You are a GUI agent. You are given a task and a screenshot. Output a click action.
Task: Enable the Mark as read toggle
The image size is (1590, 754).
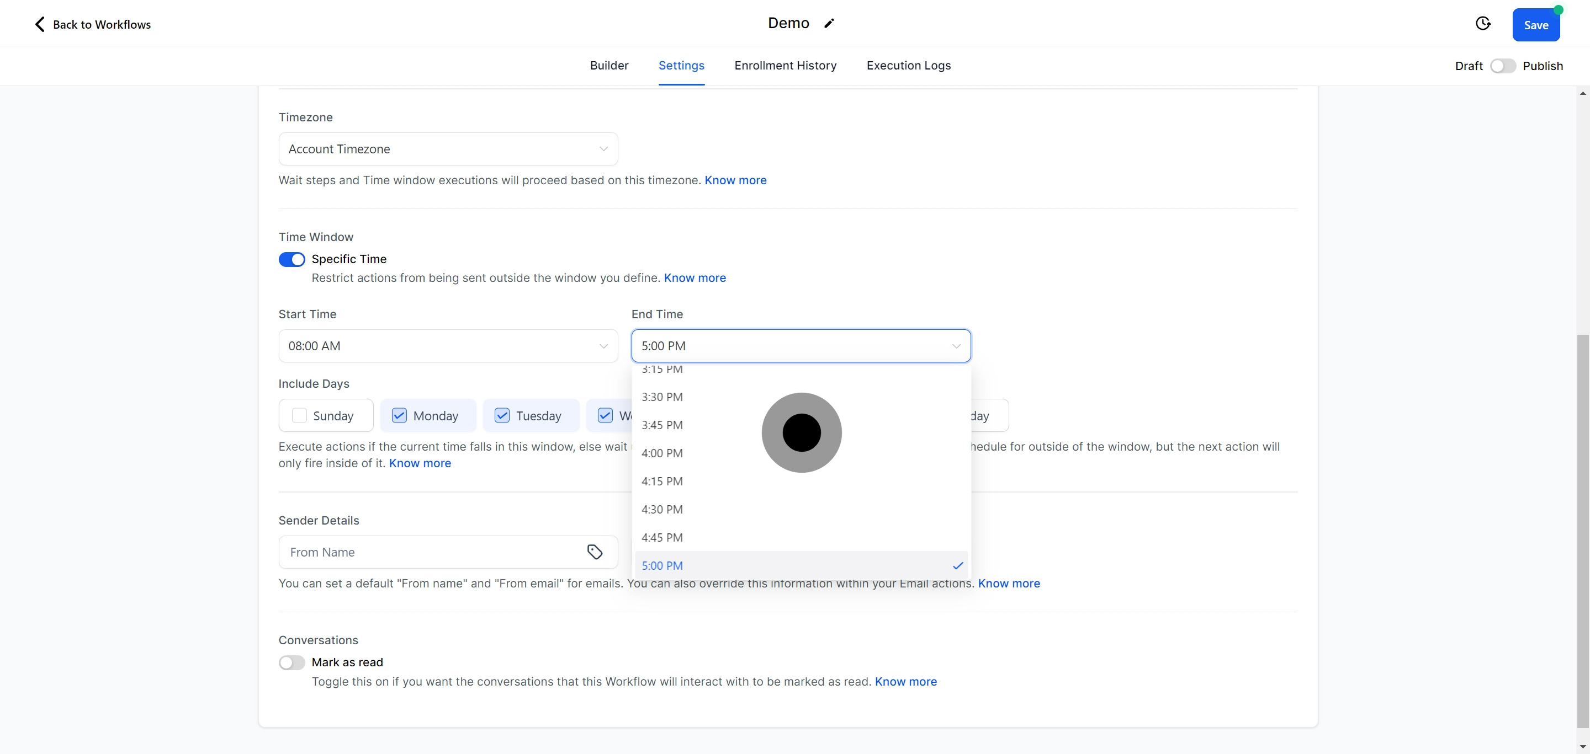pyautogui.click(x=292, y=663)
